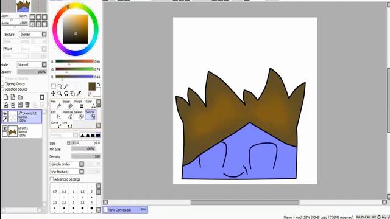This screenshot has height=219, width=390.
Task: Adjust the layer Opacity slider
Action: click(32, 72)
